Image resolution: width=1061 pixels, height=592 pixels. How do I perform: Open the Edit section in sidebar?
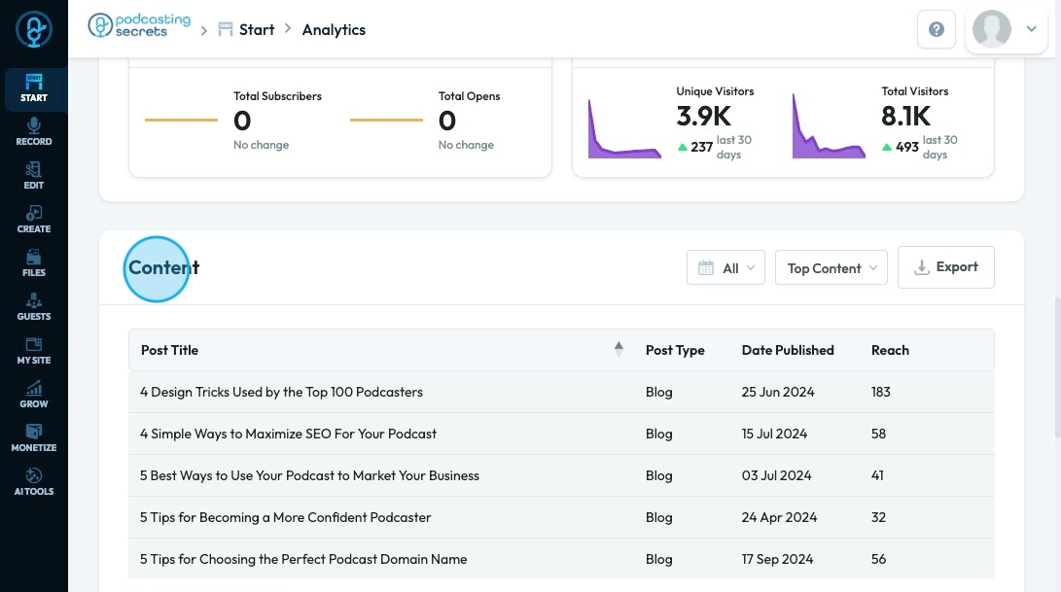coord(34,176)
